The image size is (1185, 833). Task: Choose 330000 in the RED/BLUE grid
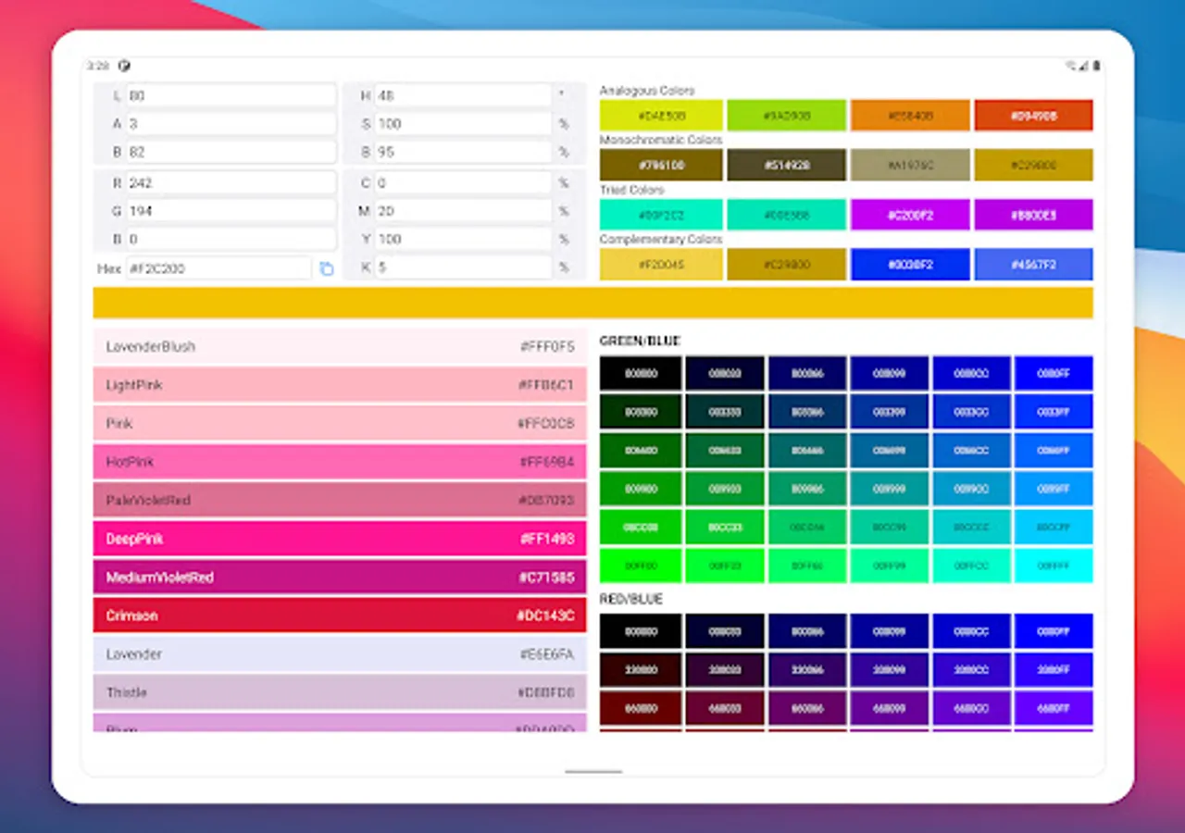click(x=641, y=669)
